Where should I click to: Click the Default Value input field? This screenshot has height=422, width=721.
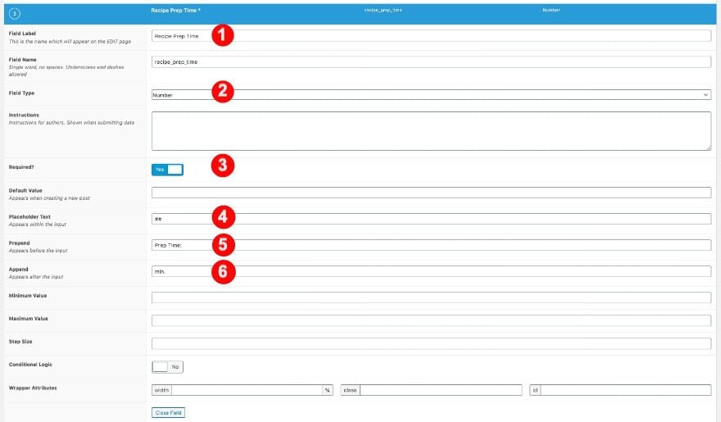[431, 192]
